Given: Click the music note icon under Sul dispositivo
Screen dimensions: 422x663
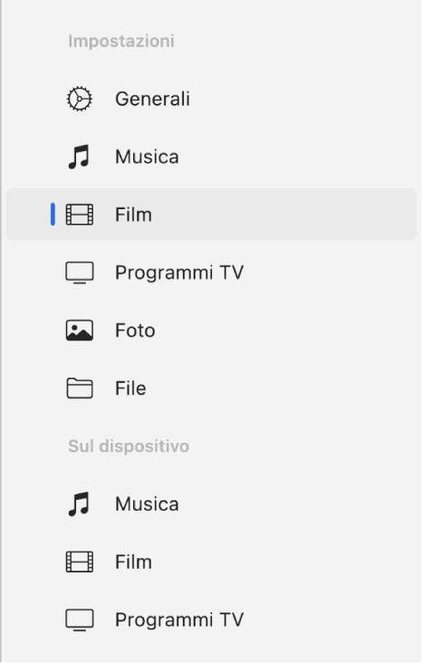Looking at the screenshot, I should (x=79, y=504).
